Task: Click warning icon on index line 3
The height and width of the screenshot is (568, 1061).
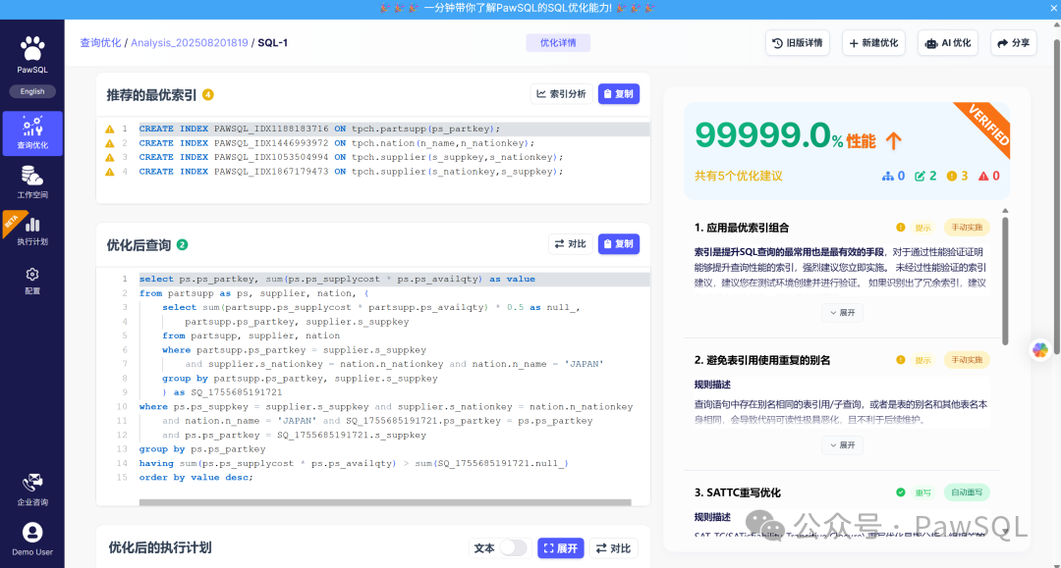Action: coord(110,157)
